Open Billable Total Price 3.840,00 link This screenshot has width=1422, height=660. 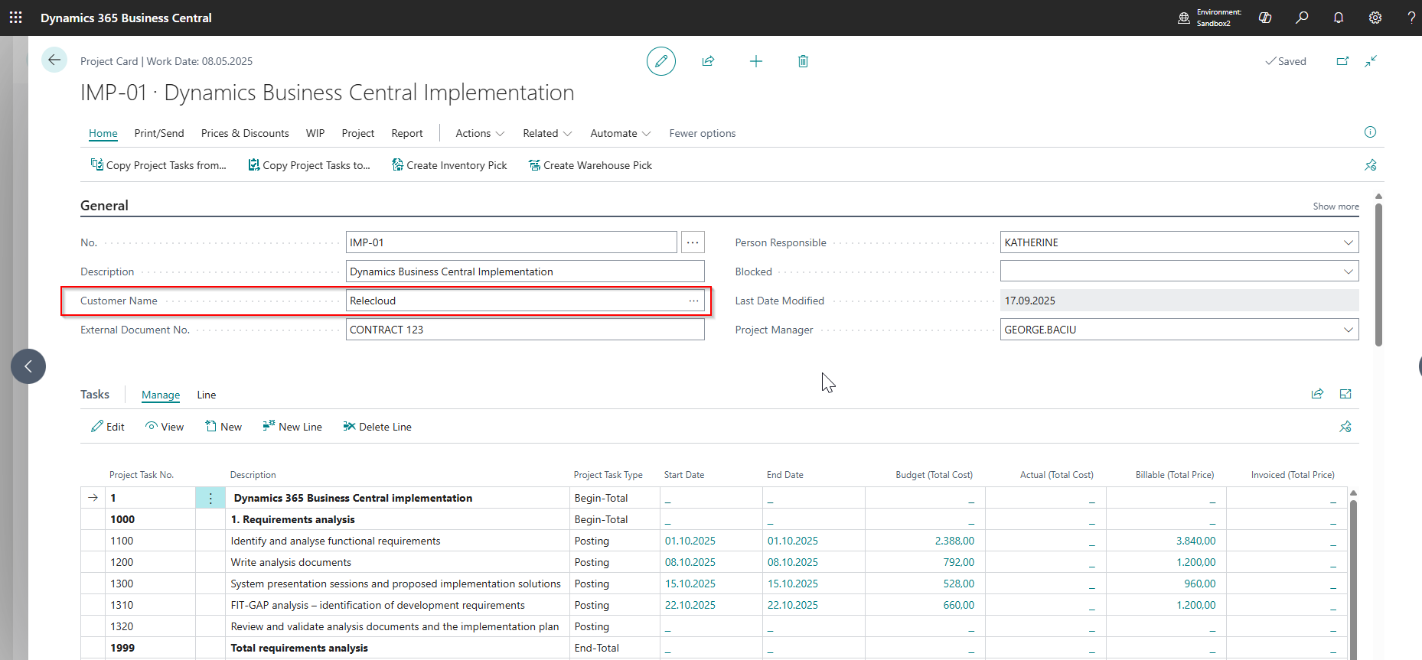click(x=1195, y=541)
